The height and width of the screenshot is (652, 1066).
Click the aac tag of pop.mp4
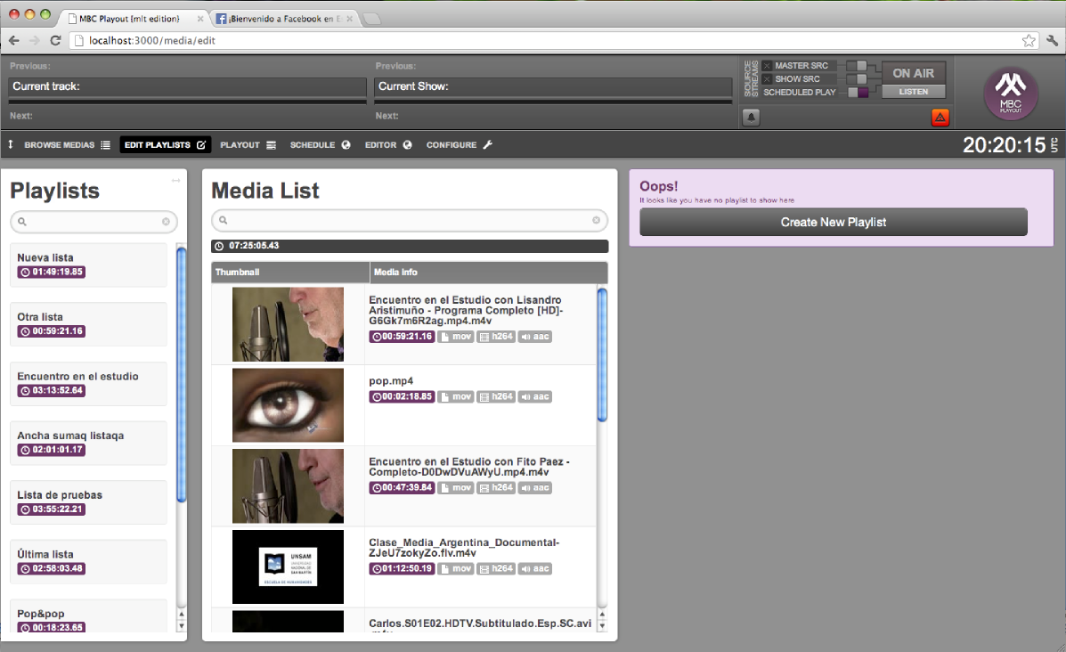click(x=534, y=396)
